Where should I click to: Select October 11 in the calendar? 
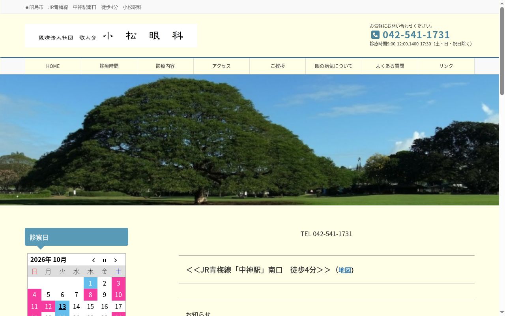[x=34, y=307]
